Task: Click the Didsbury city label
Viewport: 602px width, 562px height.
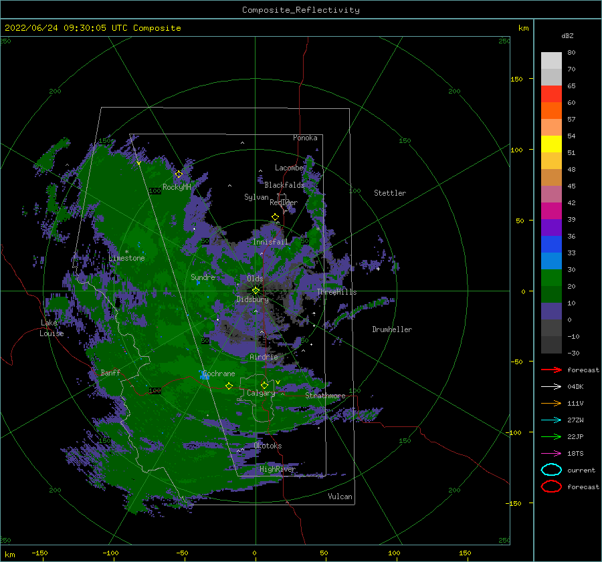Action: 252,299
